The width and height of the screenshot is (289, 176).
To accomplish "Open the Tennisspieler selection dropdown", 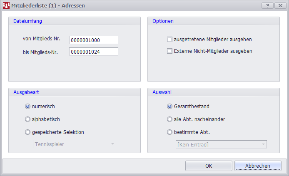I will pos(74,144).
